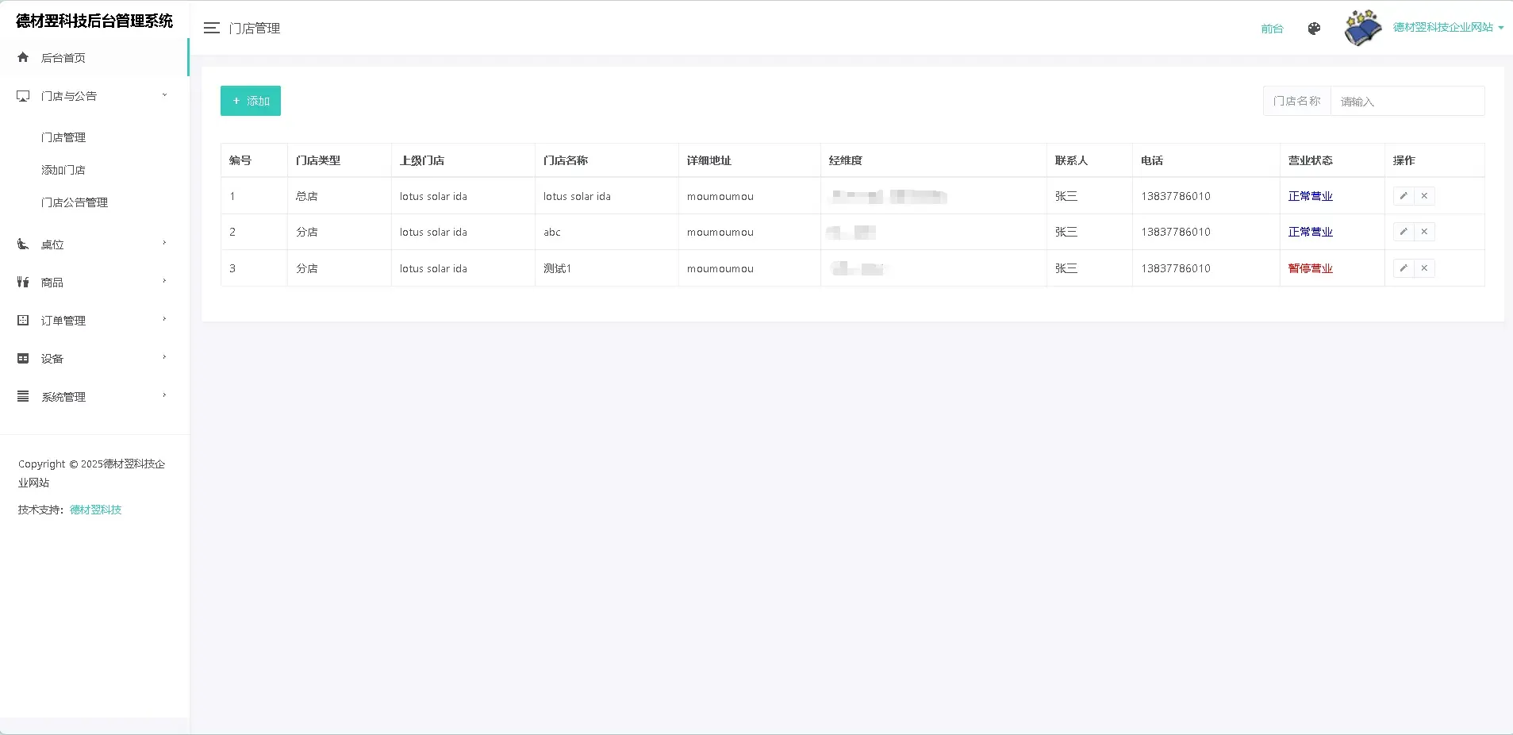1513x735 pixels.
Task: Delete the first lotus solar ida row
Action: (1424, 196)
